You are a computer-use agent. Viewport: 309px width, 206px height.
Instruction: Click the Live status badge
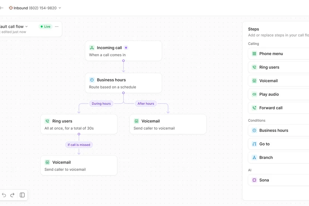tap(45, 27)
